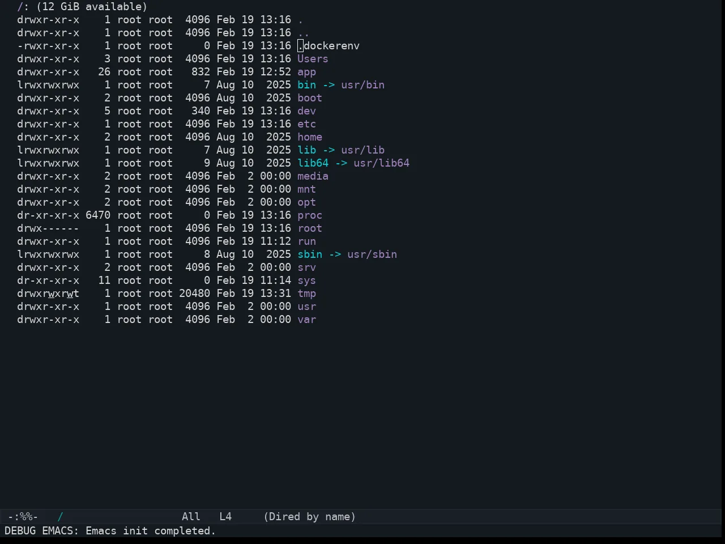
Task: Open the boot directory
Action: (x=310, y=98)
